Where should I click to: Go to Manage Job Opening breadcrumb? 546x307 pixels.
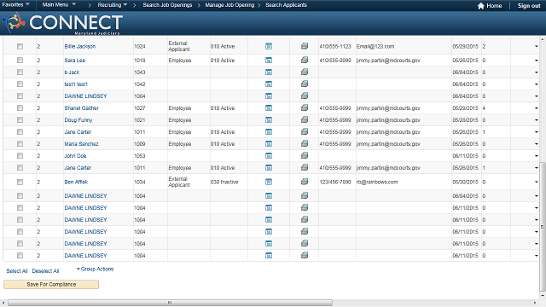click(x=229, y=5)
